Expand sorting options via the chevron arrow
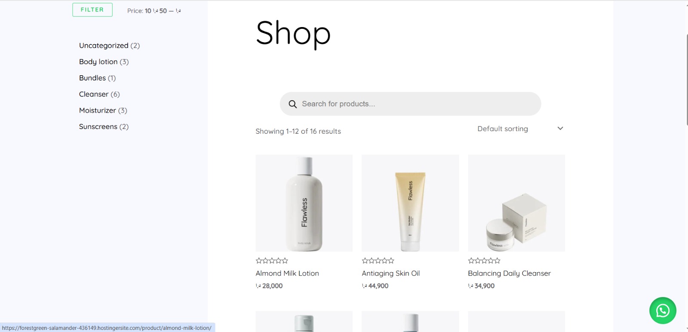 click(560, 129)
